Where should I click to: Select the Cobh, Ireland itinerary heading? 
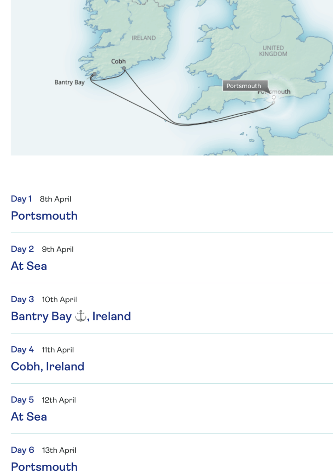47,366
